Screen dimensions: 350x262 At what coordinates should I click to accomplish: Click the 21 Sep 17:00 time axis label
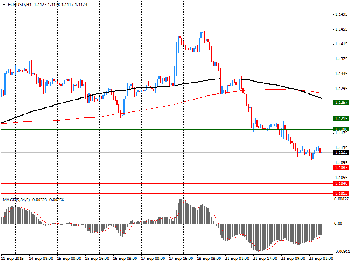click(x=265, y=259)
